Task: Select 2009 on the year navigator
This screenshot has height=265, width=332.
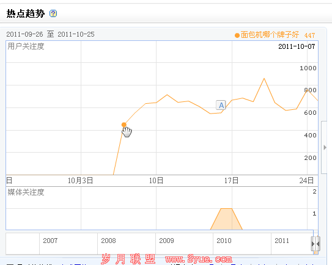Action: [166, 241]
